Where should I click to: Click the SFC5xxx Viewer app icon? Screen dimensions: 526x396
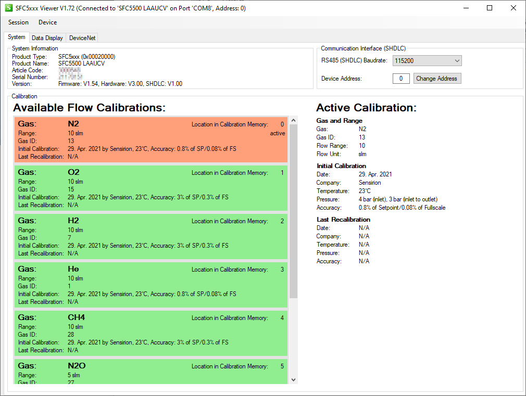point(8,8)
